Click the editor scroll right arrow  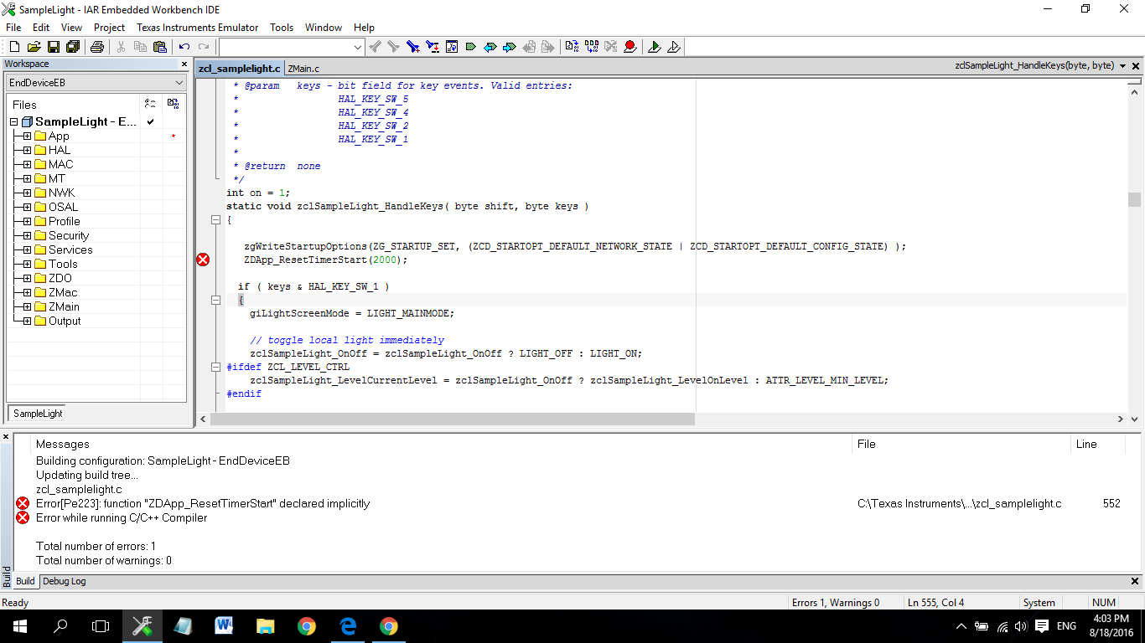[x=1122, y=419]
